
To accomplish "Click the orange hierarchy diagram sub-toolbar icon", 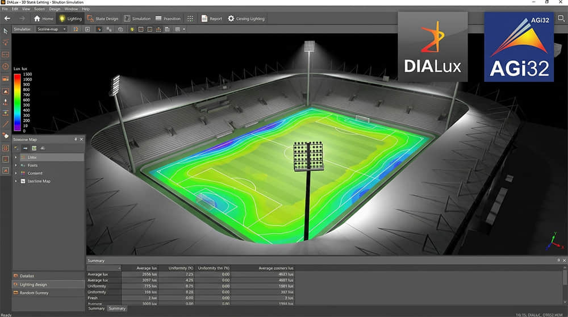I will pos(158,29).
